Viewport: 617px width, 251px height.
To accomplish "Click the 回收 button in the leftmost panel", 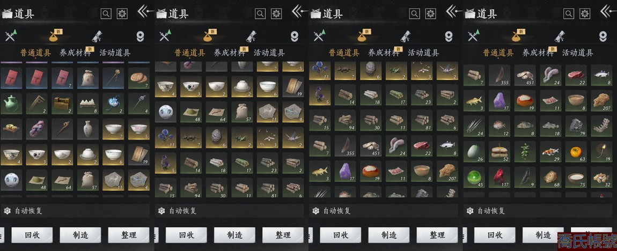I will pos(32,235).
